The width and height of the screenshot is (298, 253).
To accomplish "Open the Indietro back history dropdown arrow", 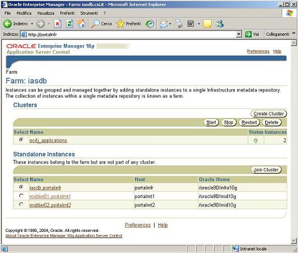I will [x=32, y=24].
